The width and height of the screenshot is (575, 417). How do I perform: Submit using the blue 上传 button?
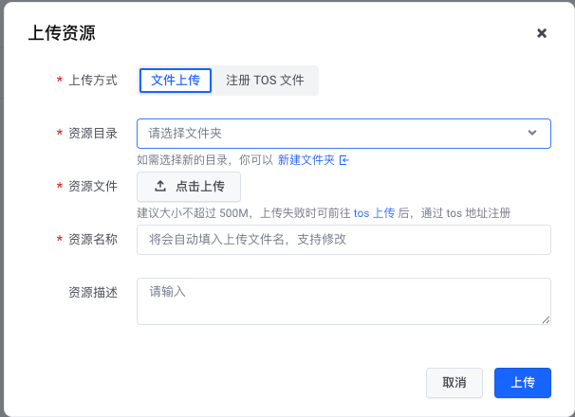tap(523, 383)
